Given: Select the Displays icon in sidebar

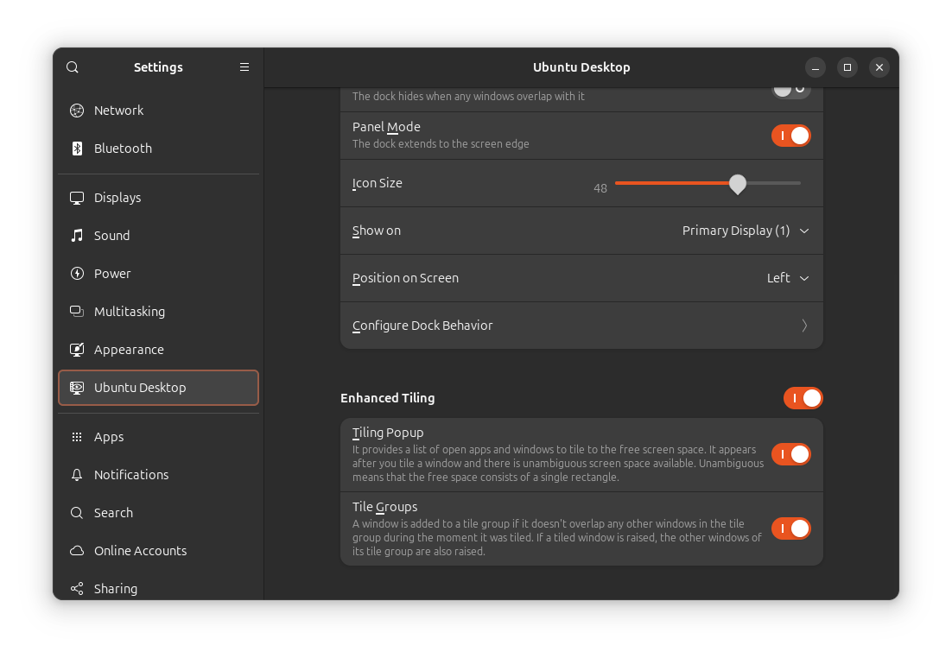Looking at the screenshot, I should (x=77, y=197).
